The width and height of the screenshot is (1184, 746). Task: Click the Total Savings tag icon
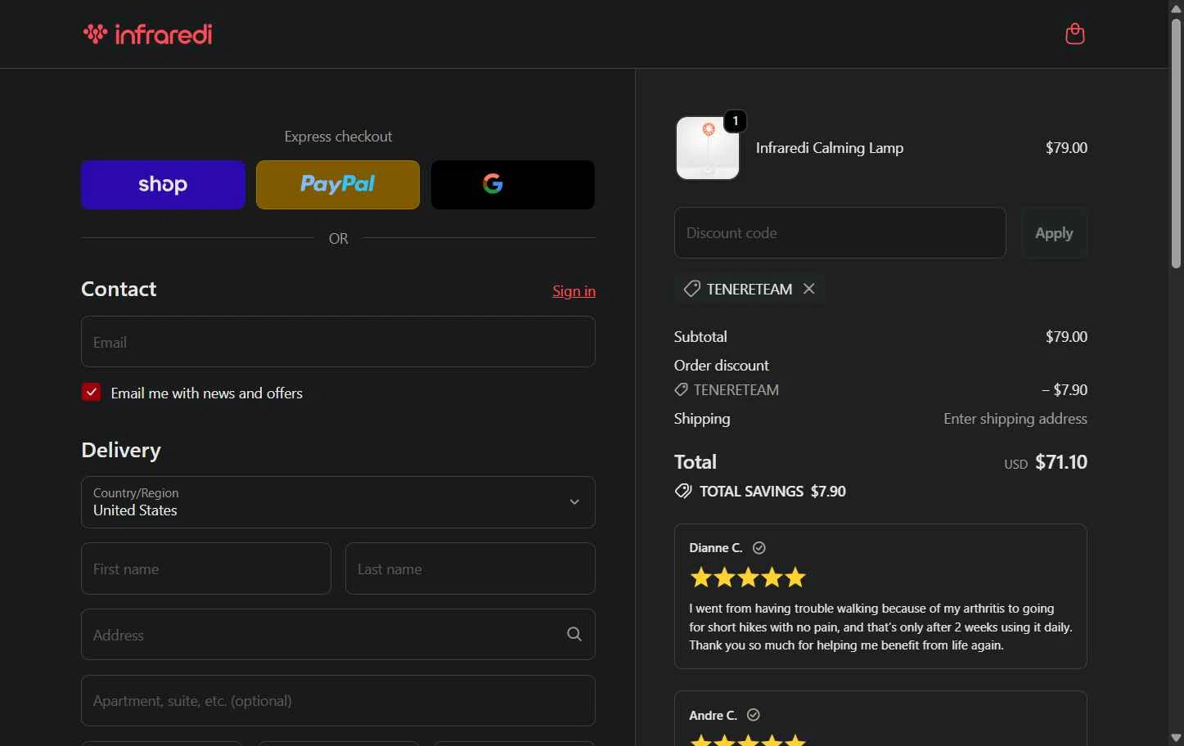click(683, 492)
